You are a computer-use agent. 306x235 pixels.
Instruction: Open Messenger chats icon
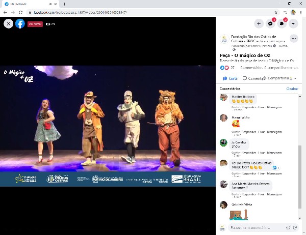(270, 23)
